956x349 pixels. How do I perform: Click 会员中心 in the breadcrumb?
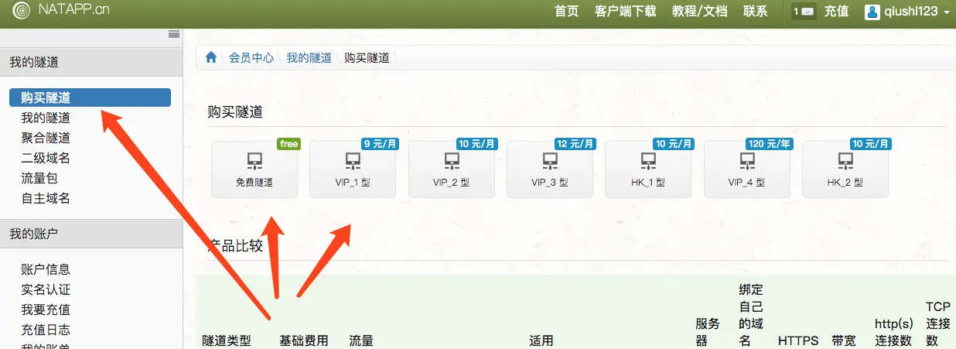pos(251,58)
